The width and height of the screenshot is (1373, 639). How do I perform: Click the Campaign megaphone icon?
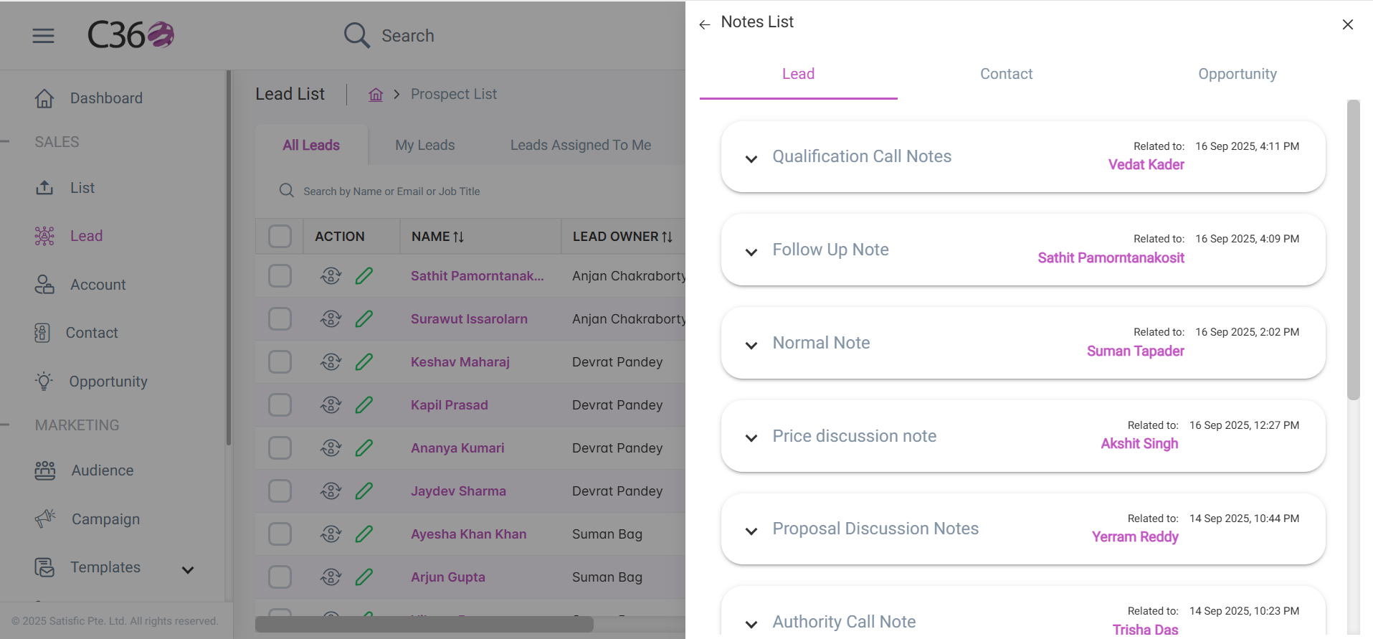point(45,519)
